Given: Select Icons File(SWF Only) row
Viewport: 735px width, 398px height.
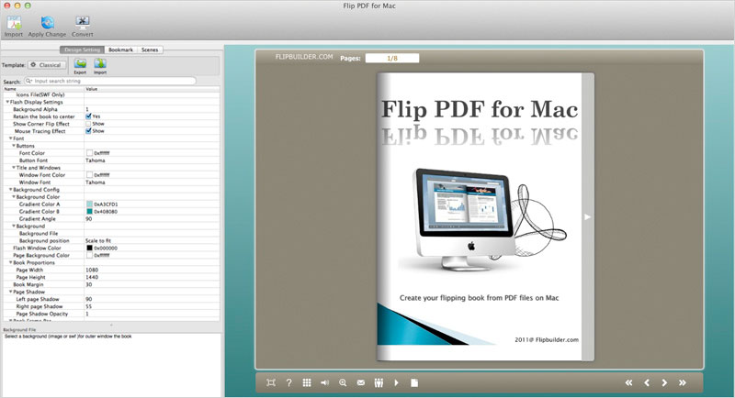Looking at the screenshot, I should pyautogui.click(x=111, y=94).
